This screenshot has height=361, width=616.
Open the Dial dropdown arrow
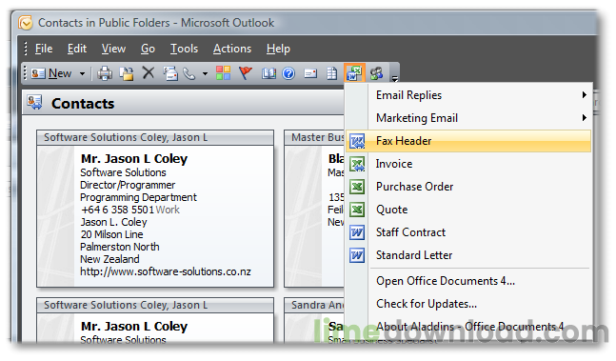pyautogui.click(x=205, y=74)
